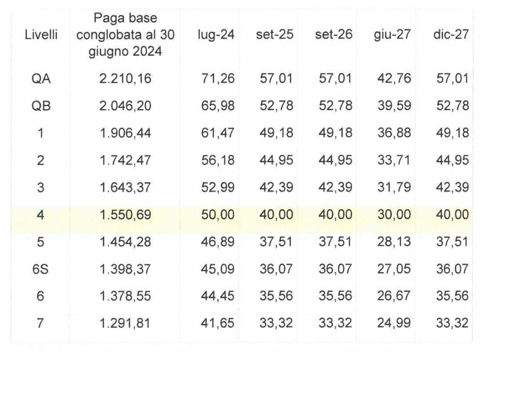Click the 50,00 value in highlighted row
This screenshot has width=512, height=418.
pos(218,215)
